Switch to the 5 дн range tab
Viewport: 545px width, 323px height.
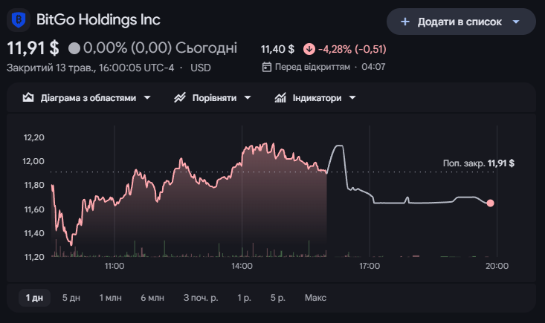[71, 298]
